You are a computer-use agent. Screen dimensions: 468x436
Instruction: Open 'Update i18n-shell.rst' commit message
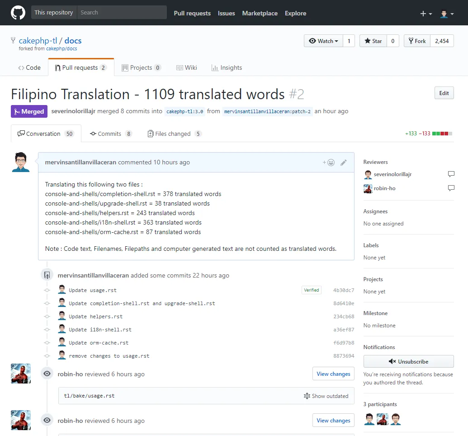pyautogui.click(x=100, y=330)
